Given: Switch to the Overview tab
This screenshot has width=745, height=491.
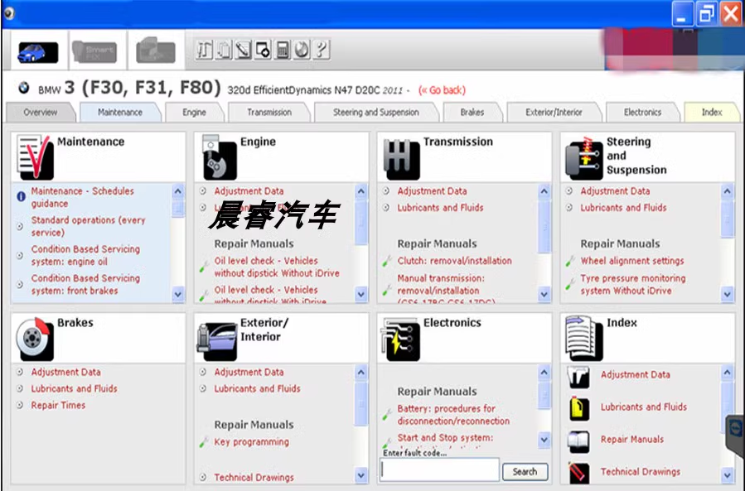Looking at the screenshot, I should click(41, 113).
